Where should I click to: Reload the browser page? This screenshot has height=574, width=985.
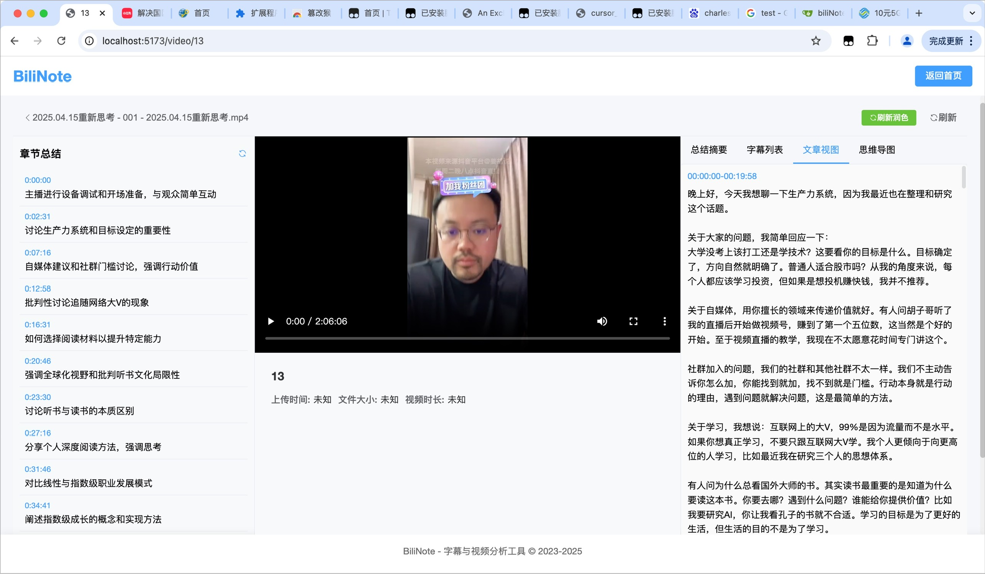(x=61, y=41)
